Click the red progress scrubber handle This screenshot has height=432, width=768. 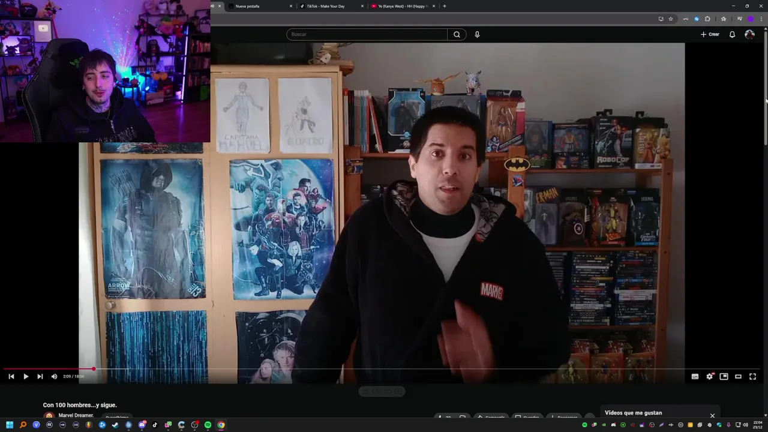[93, 370]
